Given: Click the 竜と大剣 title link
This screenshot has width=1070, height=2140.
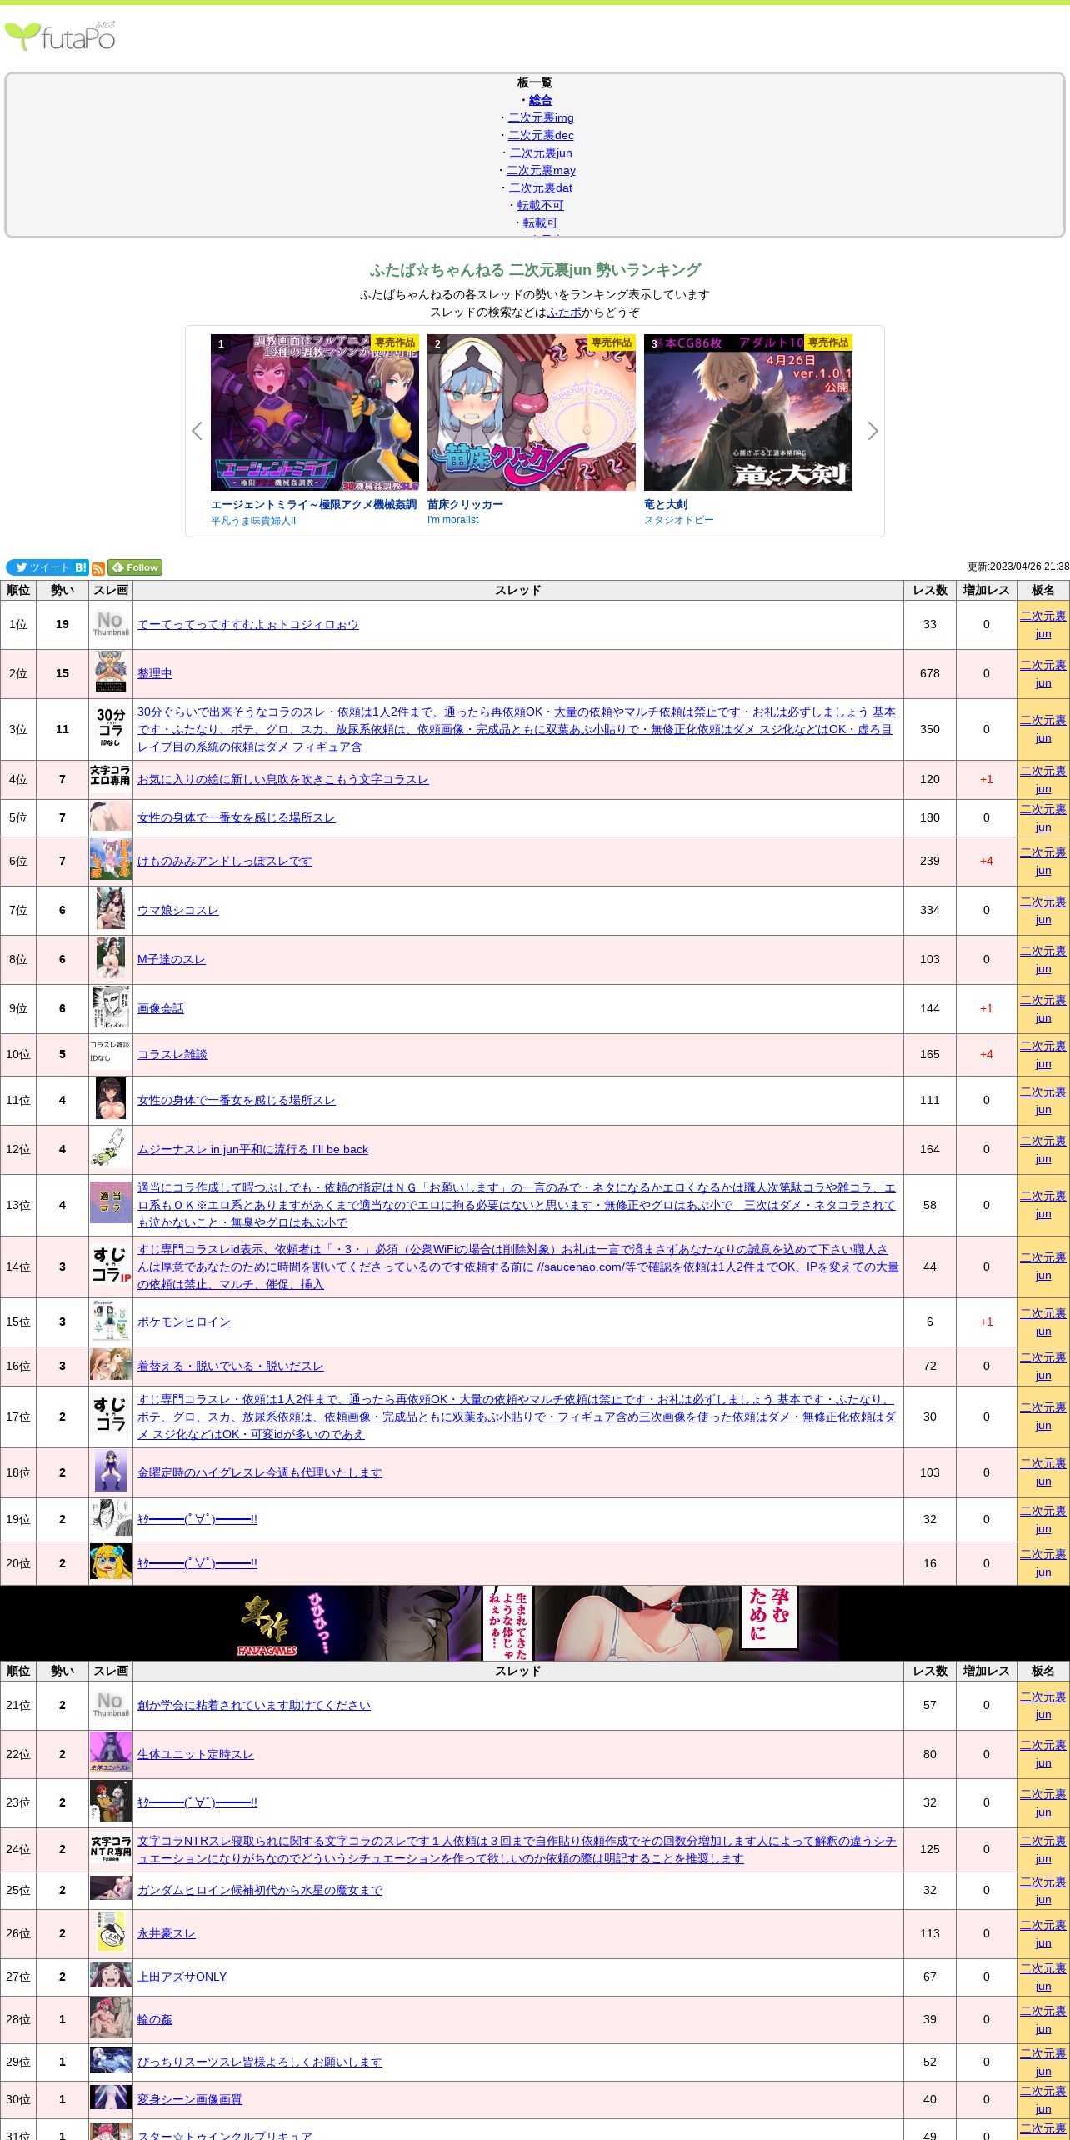Looking at the screenshot, I should pyautogui.click(x=666, y=504).
